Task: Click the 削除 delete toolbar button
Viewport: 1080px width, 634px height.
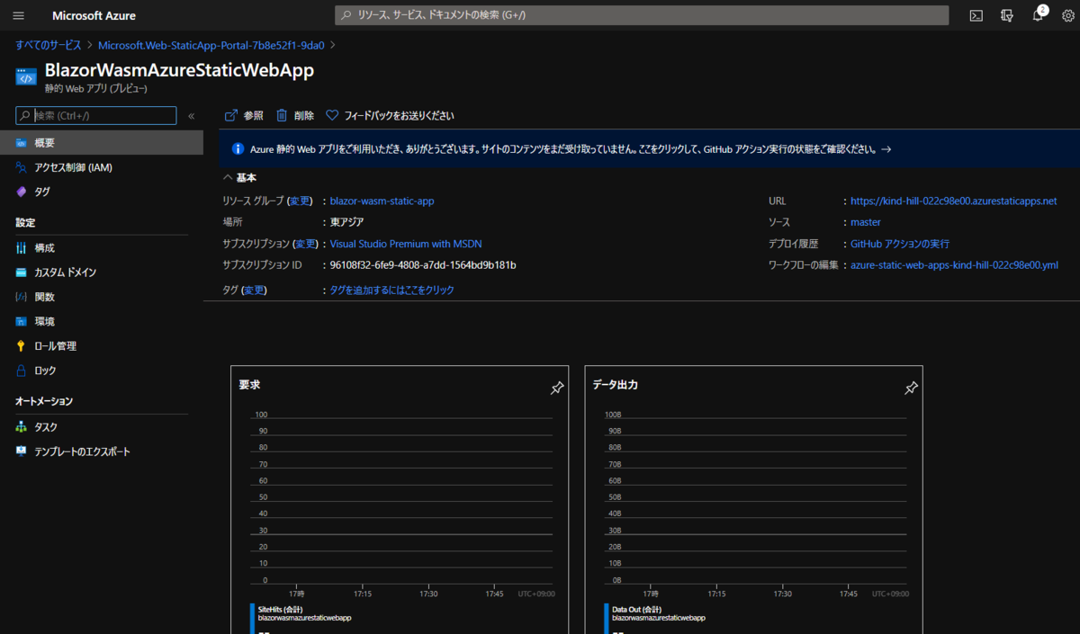Action: (295, 116)
